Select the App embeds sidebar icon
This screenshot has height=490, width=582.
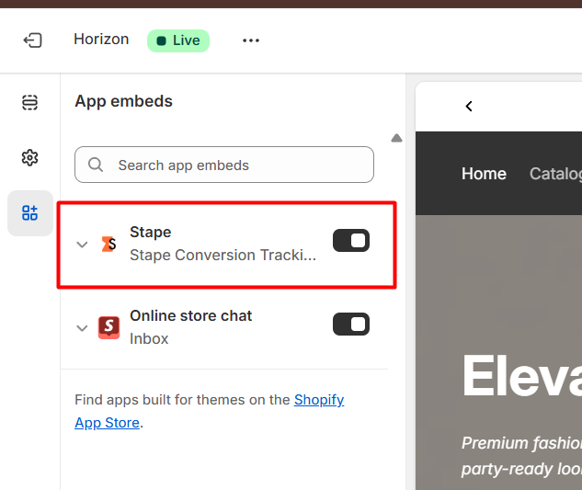(x=30, y=213)
